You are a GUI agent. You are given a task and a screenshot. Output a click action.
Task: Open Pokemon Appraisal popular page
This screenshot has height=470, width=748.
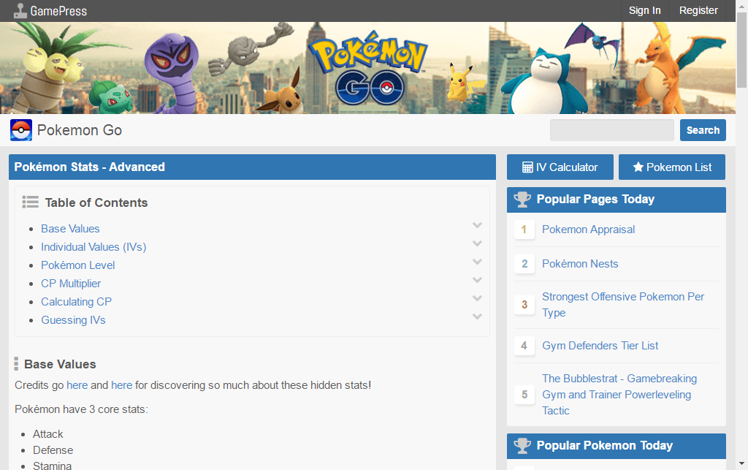point(588,230)
